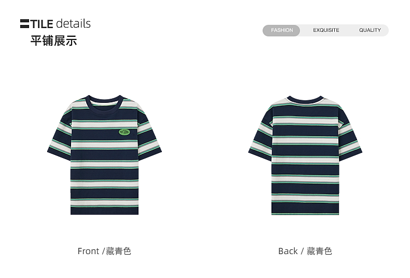Select the QUALITY tab
The image size is (410, 278).
click(370, 30)
